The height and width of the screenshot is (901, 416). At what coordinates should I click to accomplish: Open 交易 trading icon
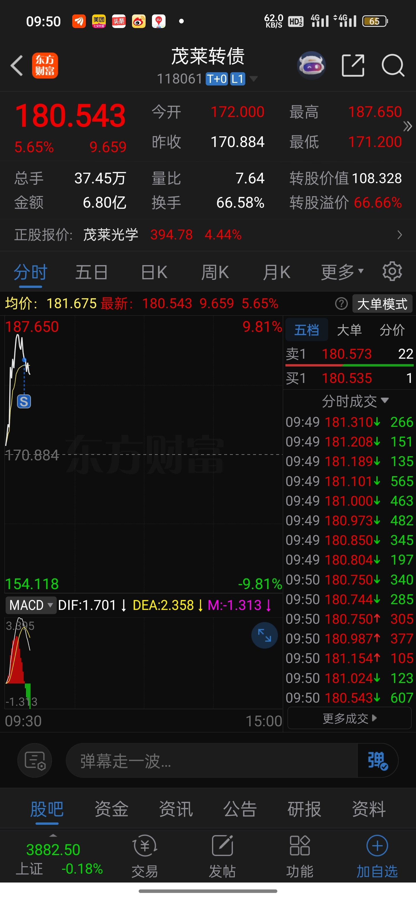(144, 856)
